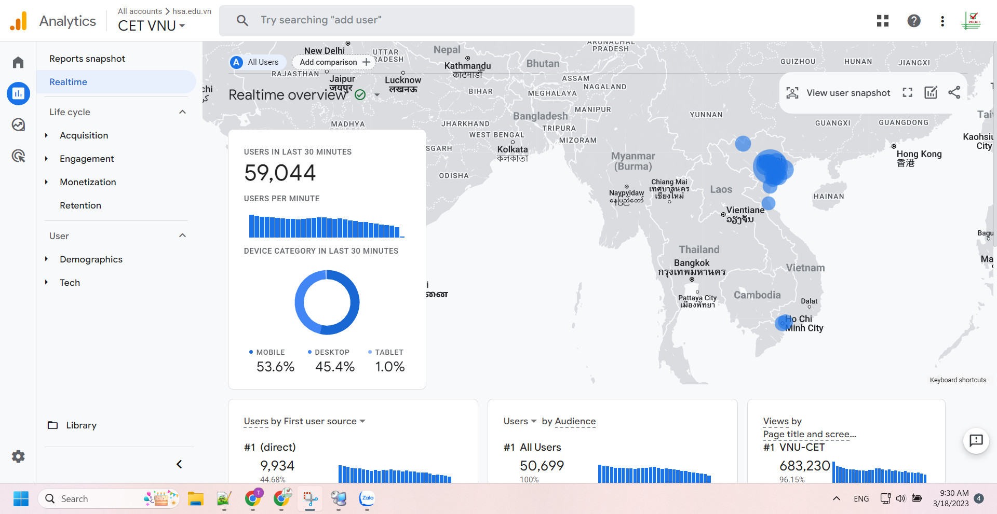Click the Library folder icon
The image size is (997, 514).
[53, 425]
